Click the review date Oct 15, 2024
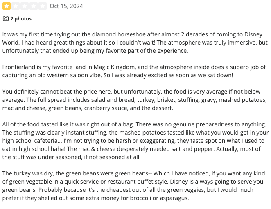The height and width of the screenshot is (209, 271). point(66,6)
